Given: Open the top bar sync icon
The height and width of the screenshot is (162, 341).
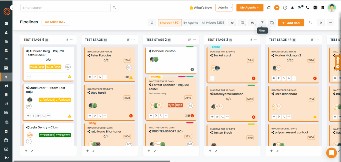Looking at the screenshot, I should (x=269, y=8).
